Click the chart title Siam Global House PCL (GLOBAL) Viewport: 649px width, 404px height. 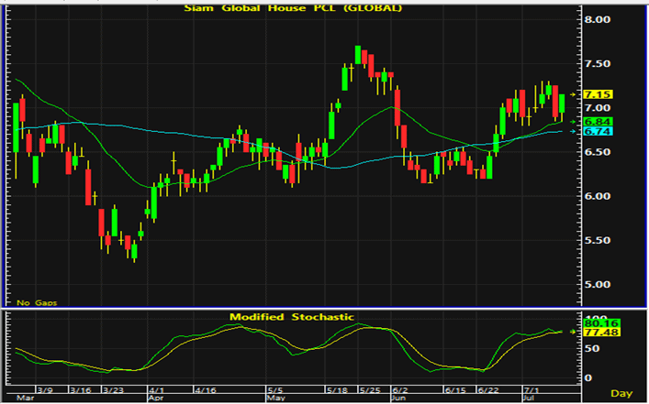click(x=293, y=8)
